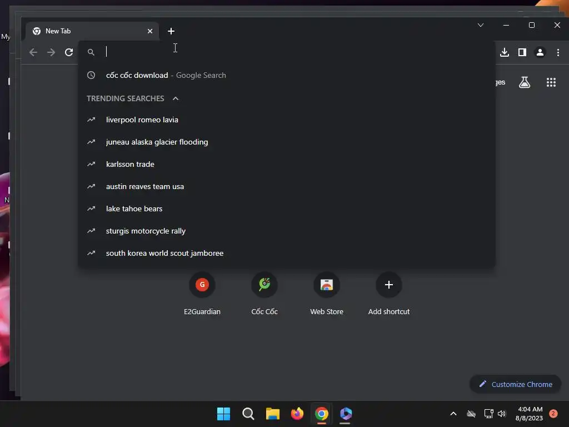Open the tab search chevron
Viewport: 569px width, 427px height.
click(481, 25)
